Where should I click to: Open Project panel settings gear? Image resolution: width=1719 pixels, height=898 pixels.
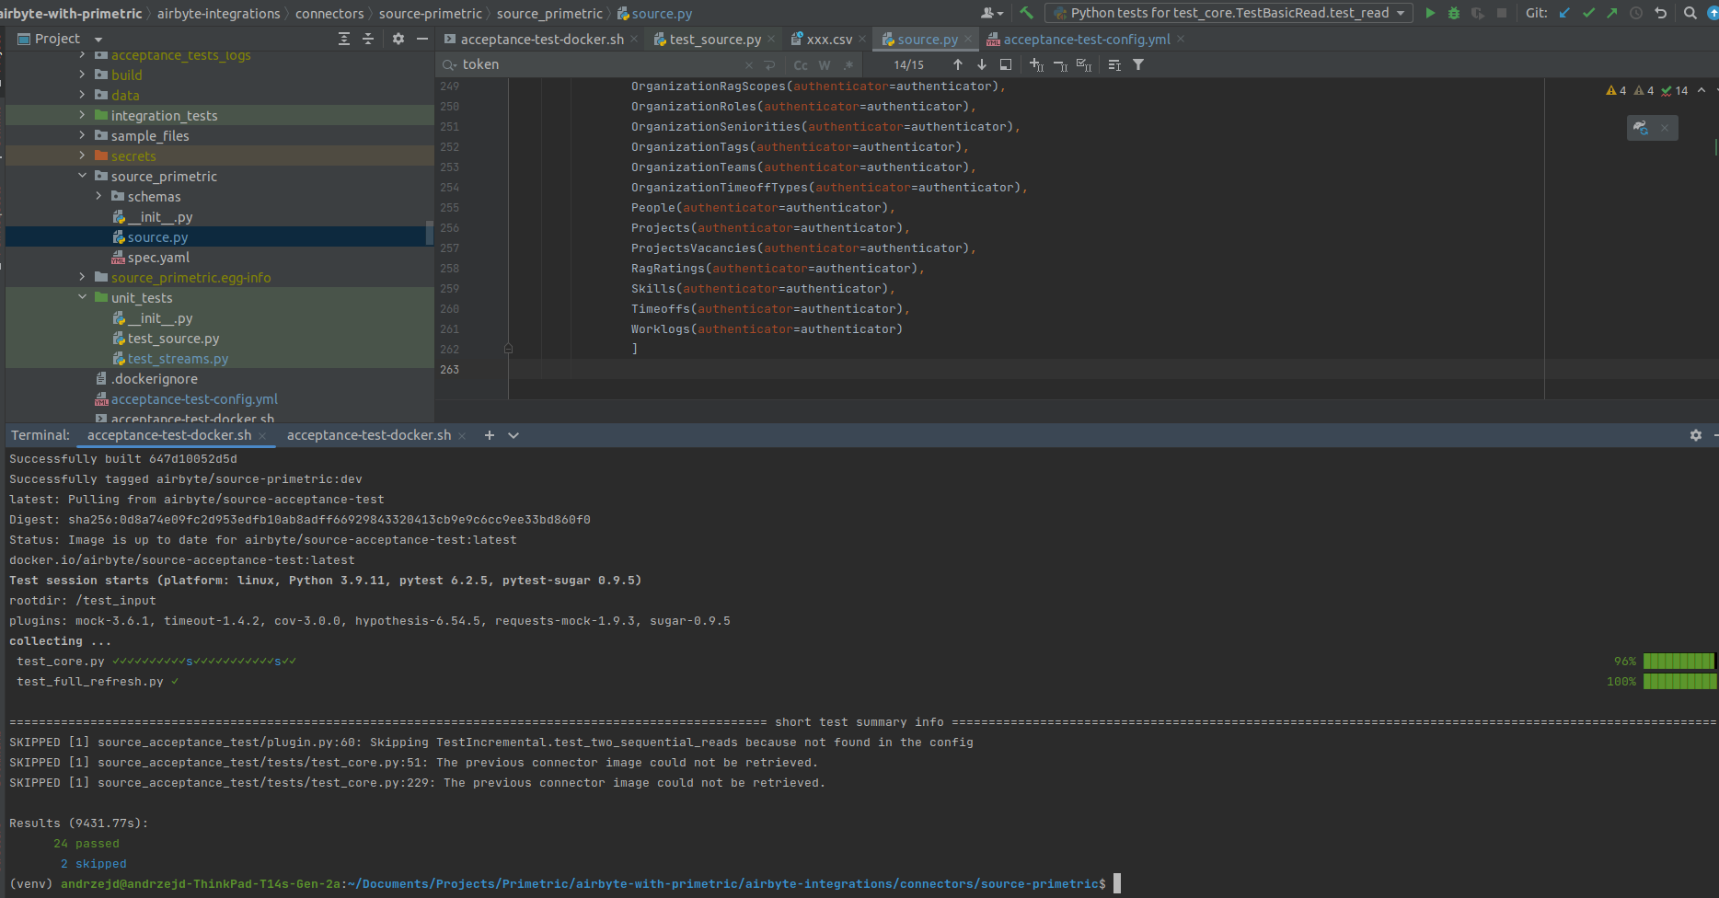coord(398,39)
